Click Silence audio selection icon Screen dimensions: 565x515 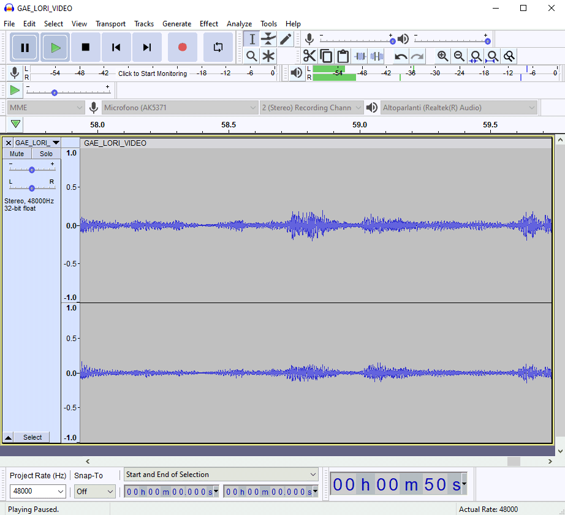click(x=376, y=56)
